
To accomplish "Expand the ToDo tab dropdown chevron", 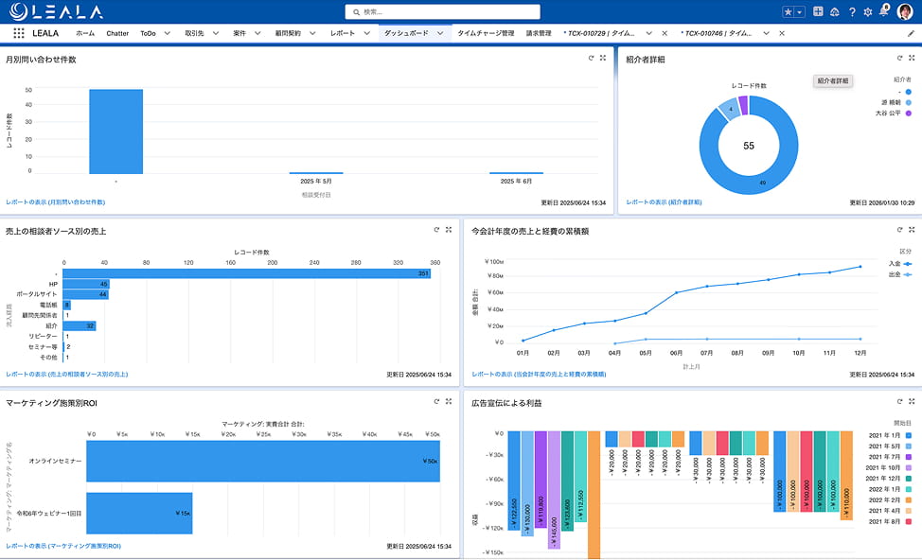I will click(x=167, y=33).
